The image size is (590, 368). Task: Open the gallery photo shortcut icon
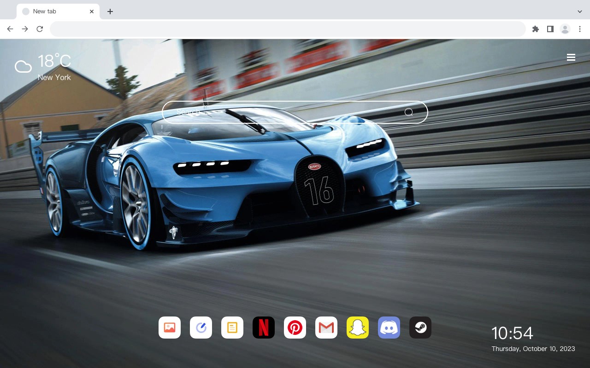(170, 328)
